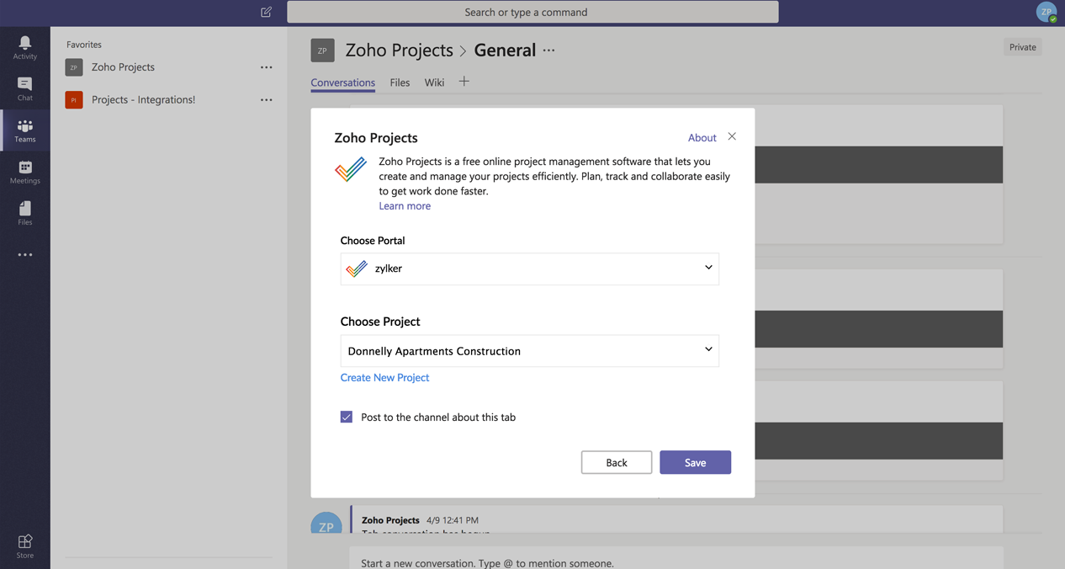Screen dimensions: 1065x569
Task: Expand the Choose Portal dropdown
Action: coord(530,269)
